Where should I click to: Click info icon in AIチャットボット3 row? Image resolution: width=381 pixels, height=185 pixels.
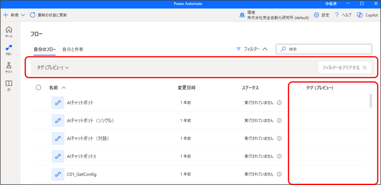279,156
